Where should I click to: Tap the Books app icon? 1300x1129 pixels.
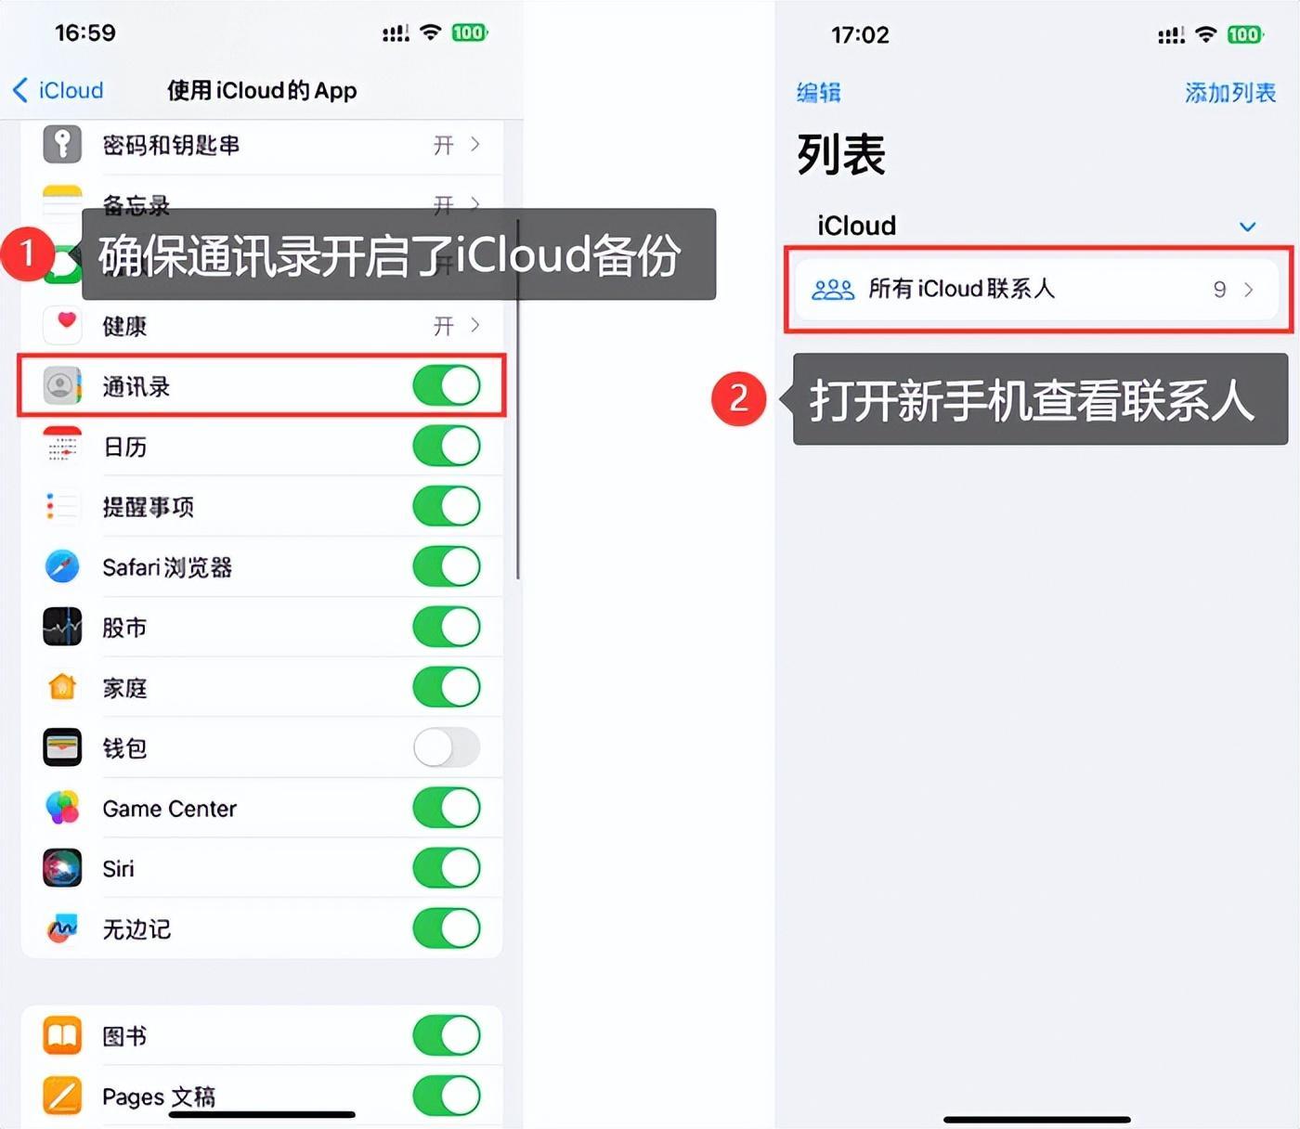(x=62, y=1035)
